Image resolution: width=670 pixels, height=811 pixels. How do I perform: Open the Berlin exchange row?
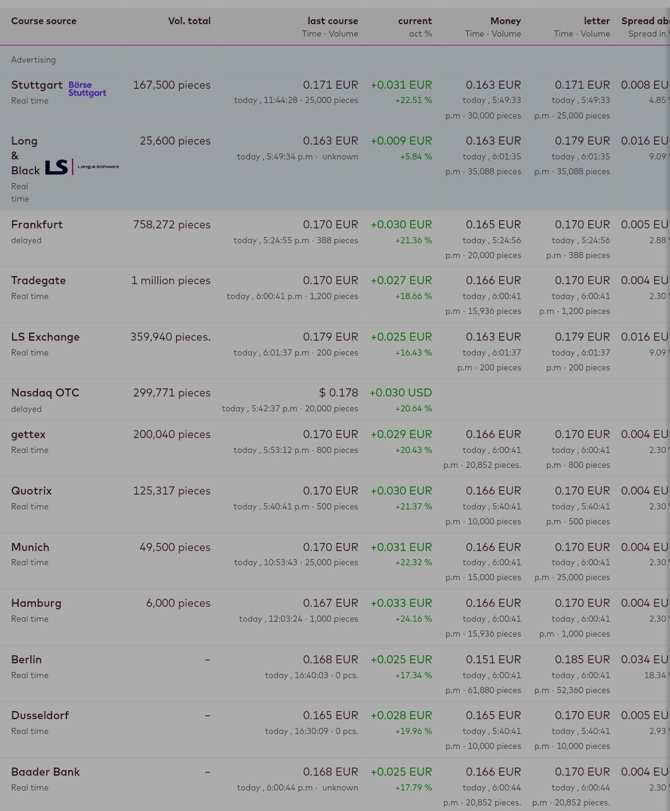tap(27, 660)
